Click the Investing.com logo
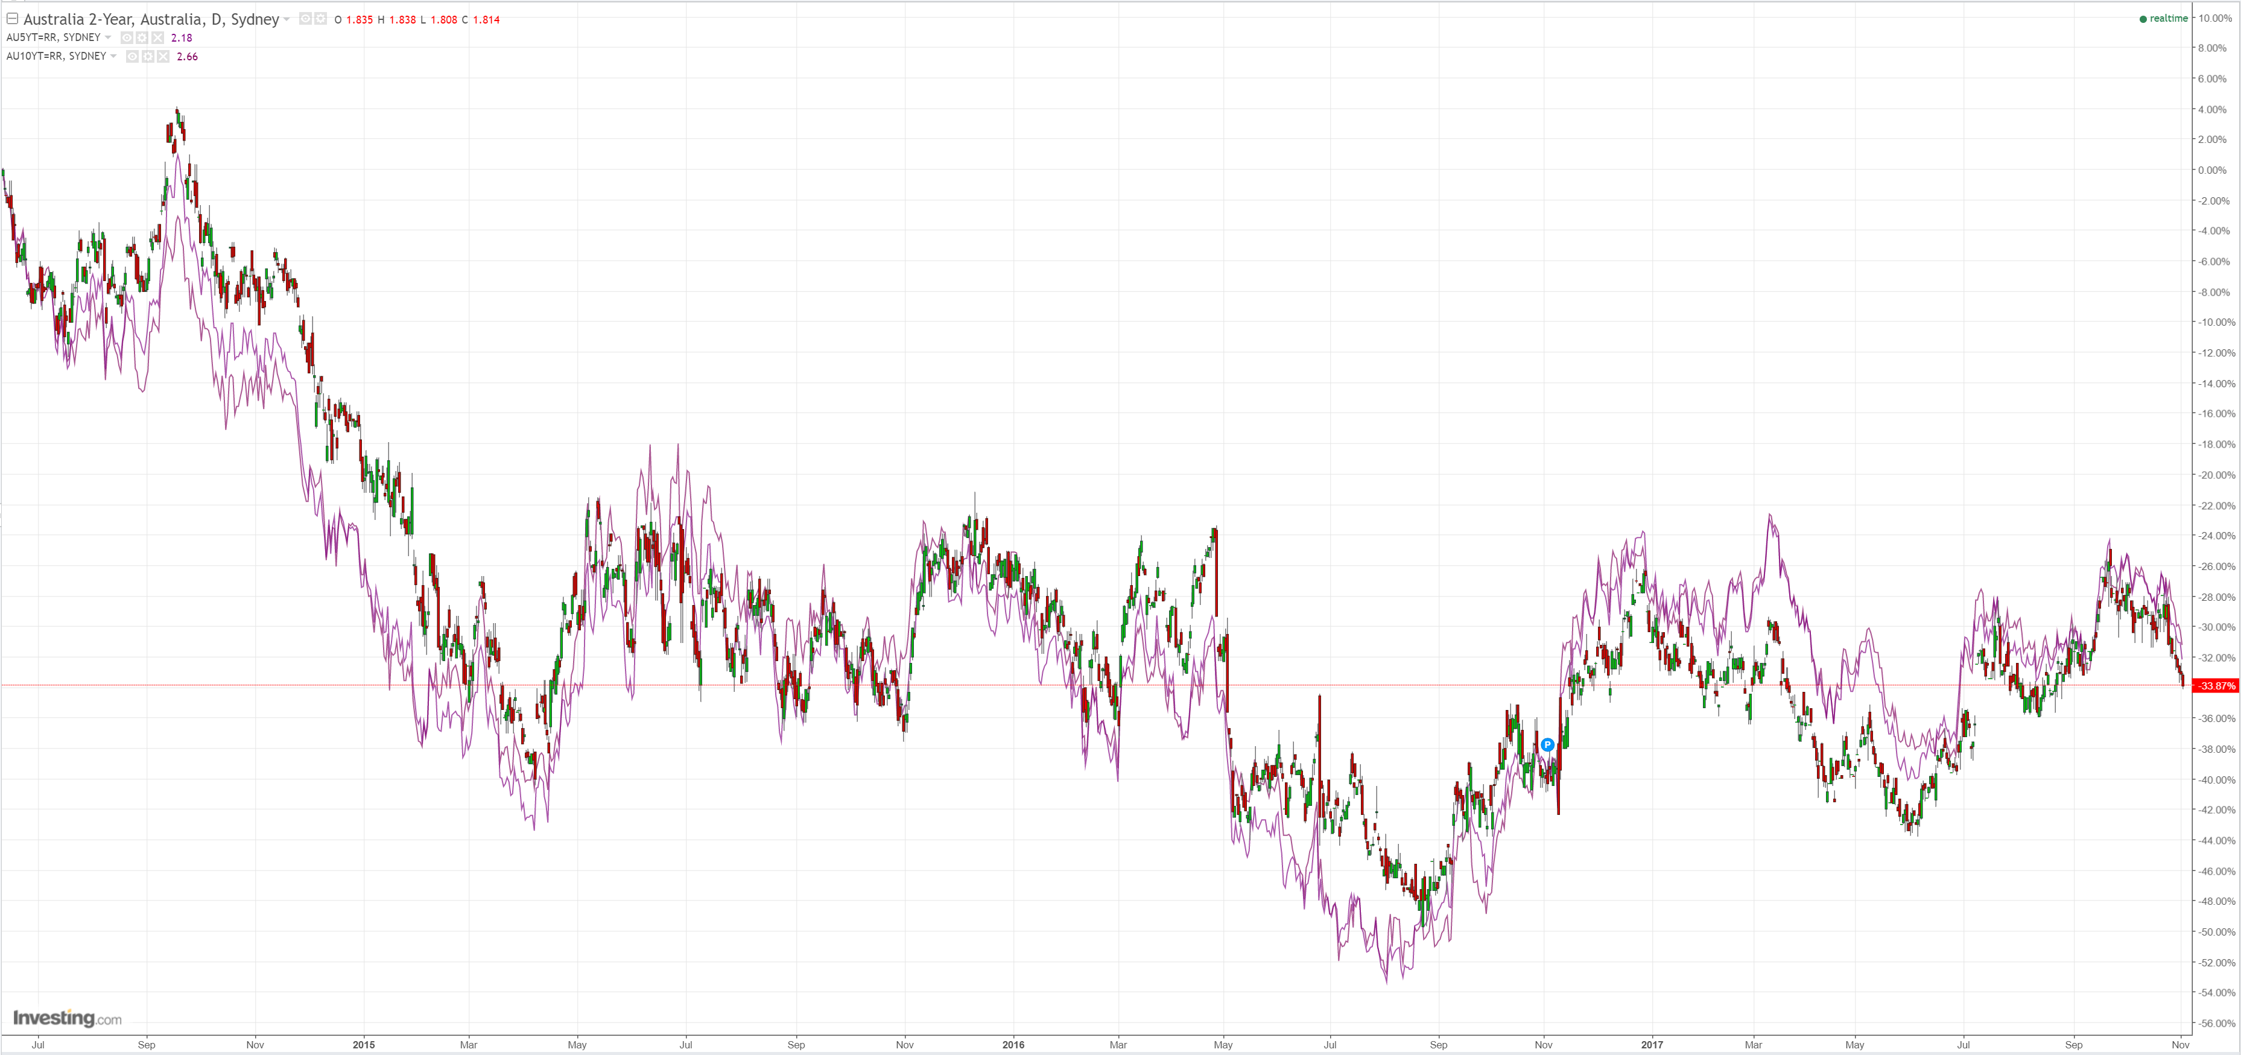 (x=67, y=1018)
